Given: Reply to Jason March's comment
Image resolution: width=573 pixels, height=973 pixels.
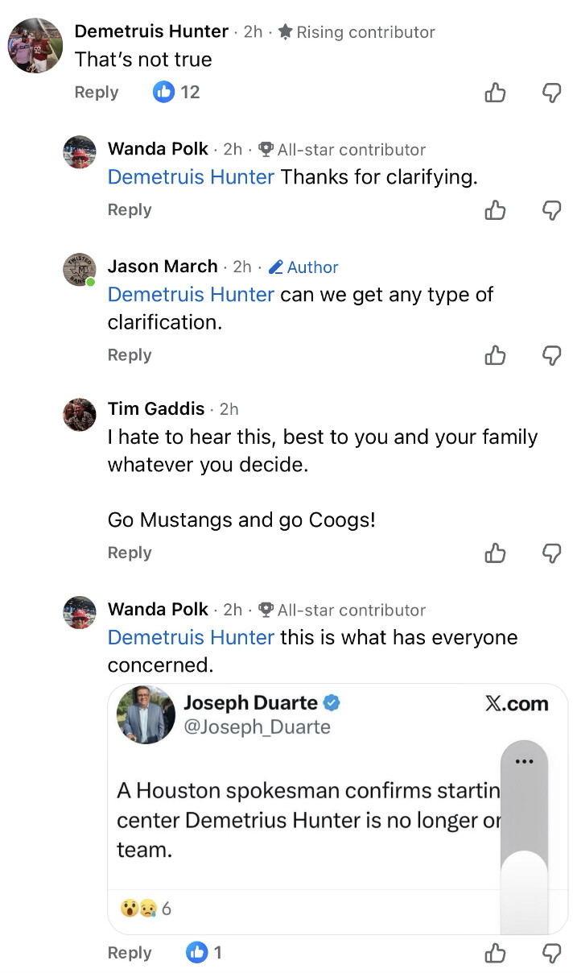Looking at the screenshot, I should click(x=130, y=355).
